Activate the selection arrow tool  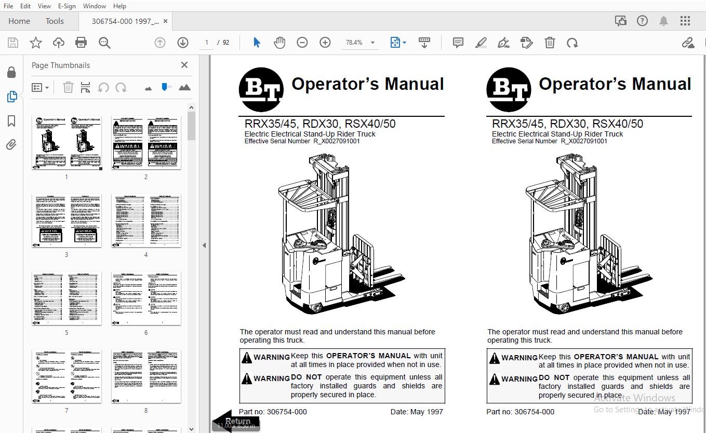[x=257, y=43]
